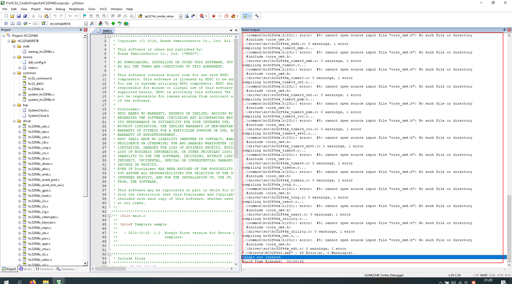512x284 pixels.
Task: Pin/auto-hide the Build Output panel
Action: click(504, 30)
